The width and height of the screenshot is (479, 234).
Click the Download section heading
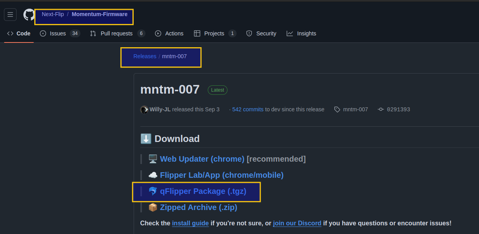[170, 139]
